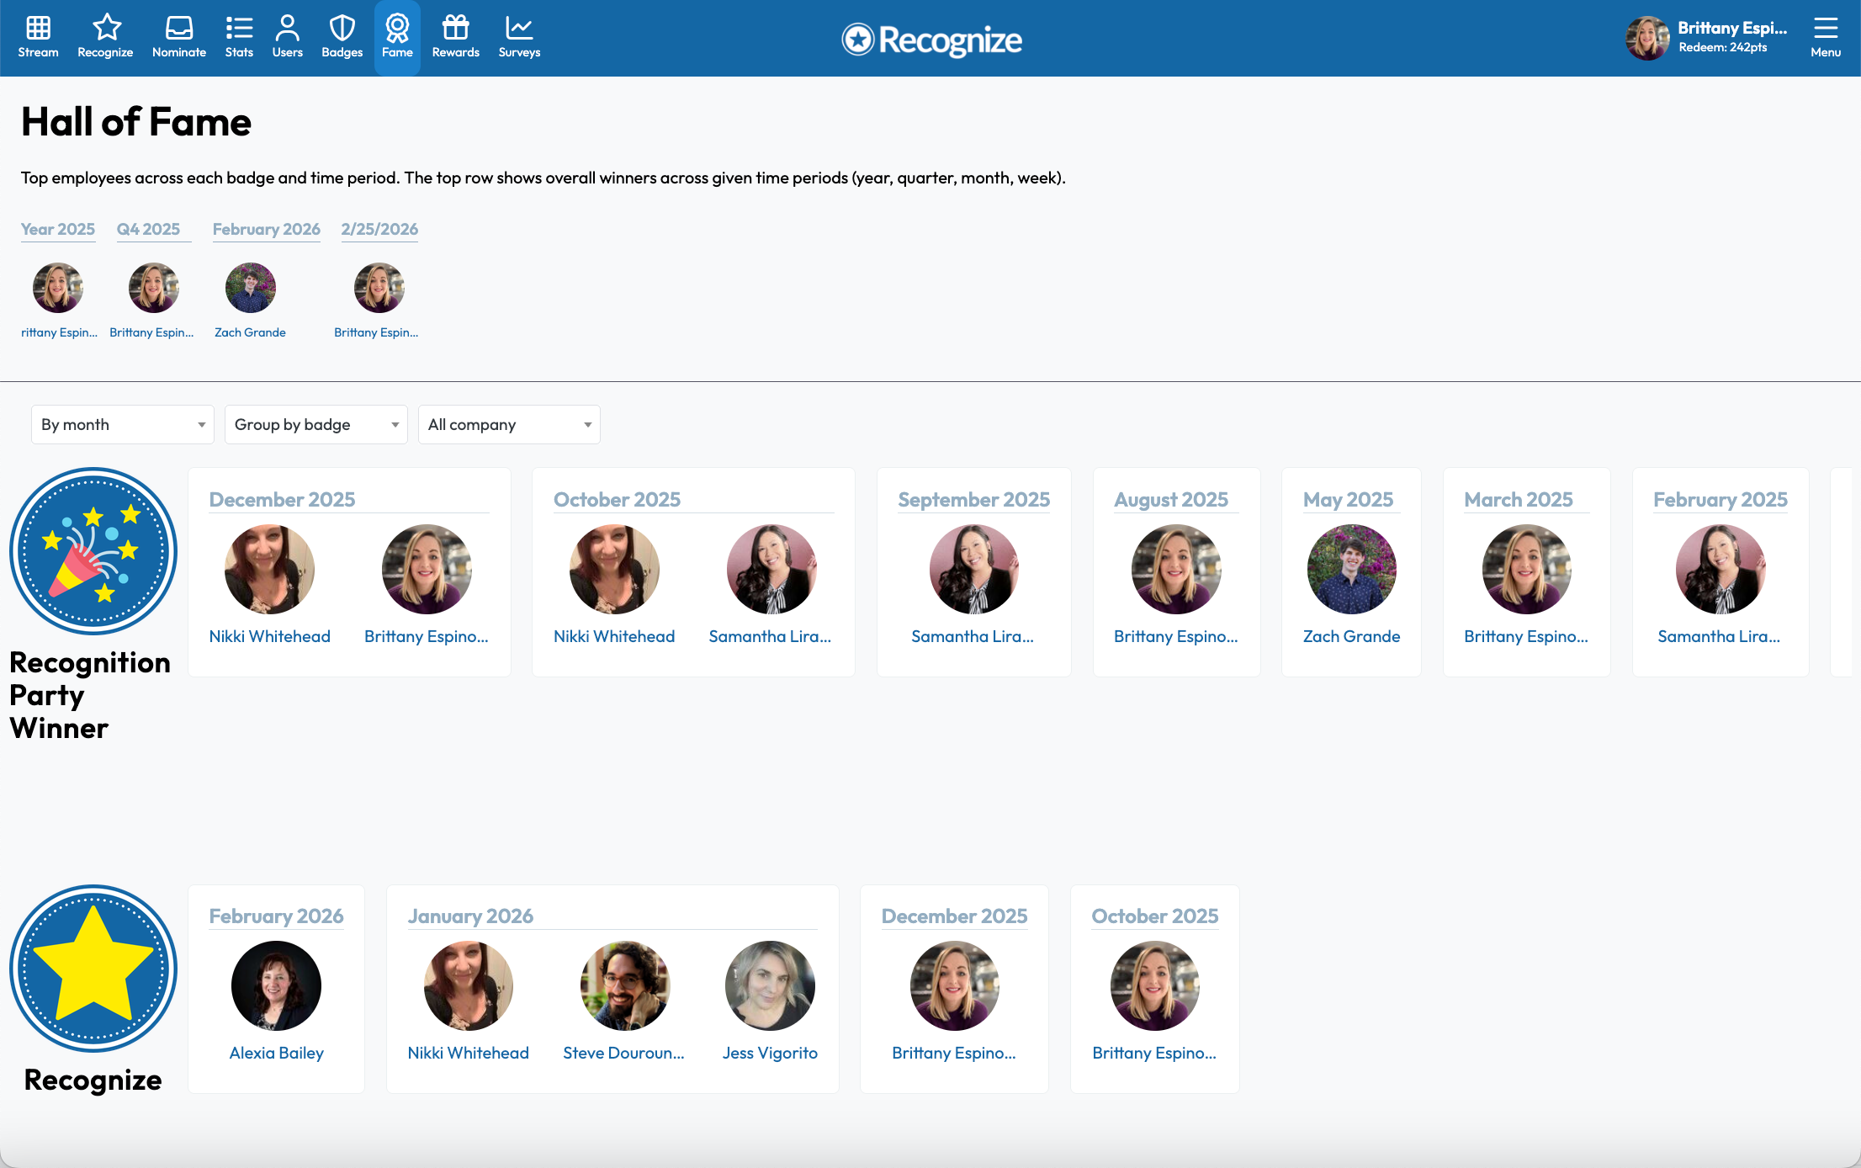Click Zach Grande's avatar under May 2025

click(1351, 569)
